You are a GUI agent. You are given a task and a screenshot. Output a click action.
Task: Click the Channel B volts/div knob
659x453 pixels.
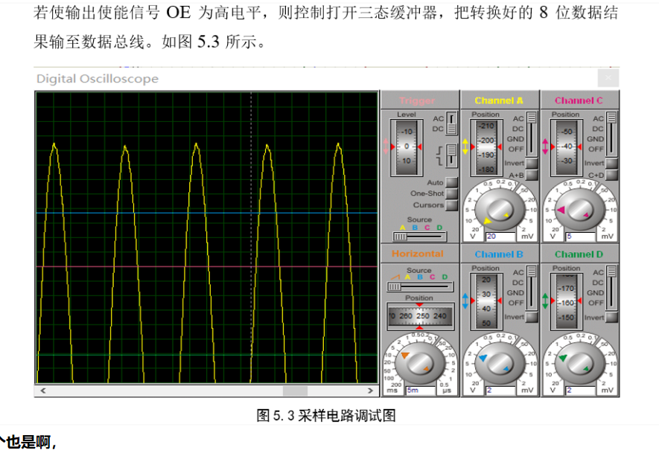tap(500, 363)
